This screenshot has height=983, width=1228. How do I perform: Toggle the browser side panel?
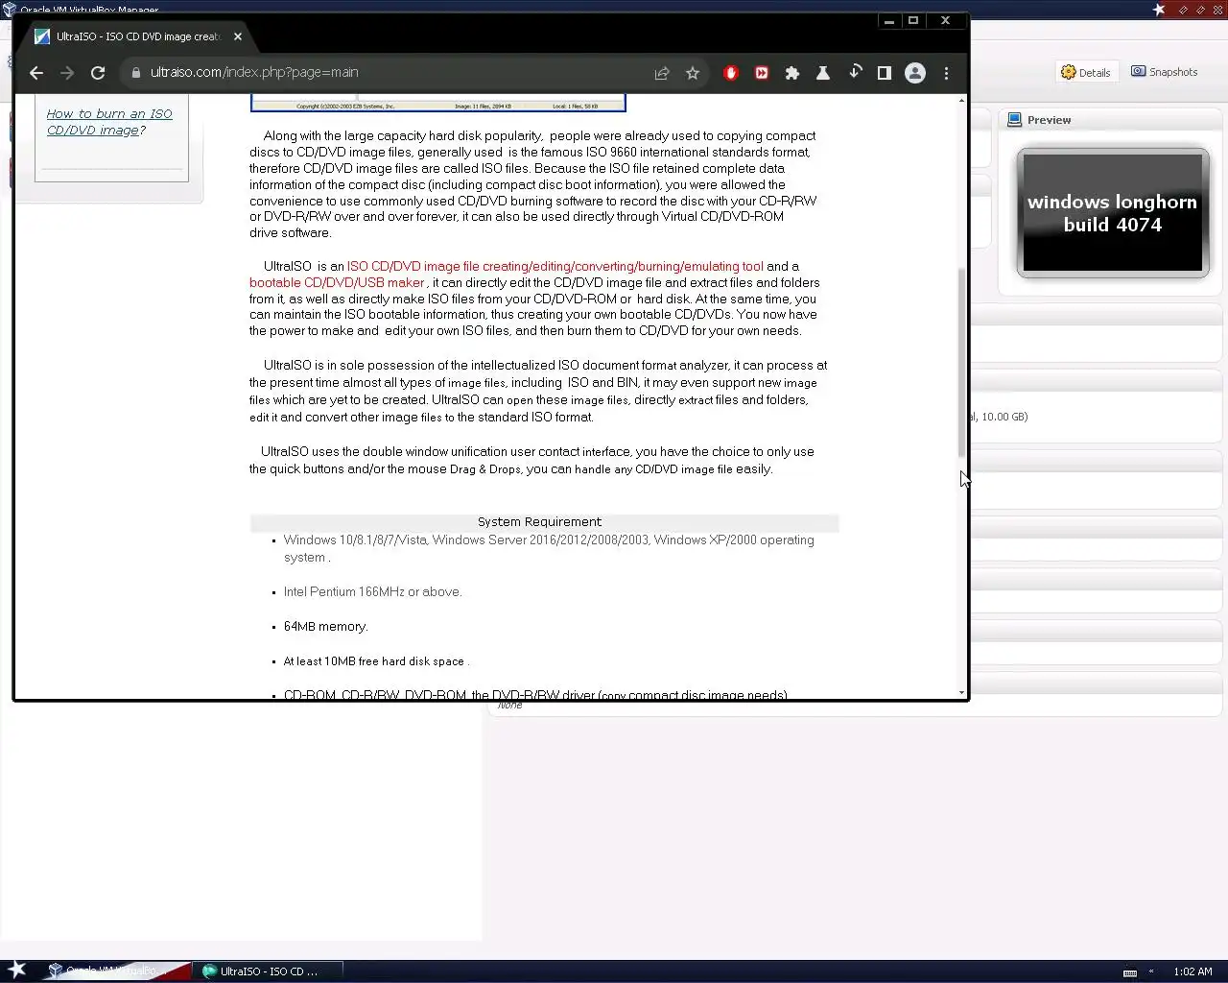click(x=885, y=73)
